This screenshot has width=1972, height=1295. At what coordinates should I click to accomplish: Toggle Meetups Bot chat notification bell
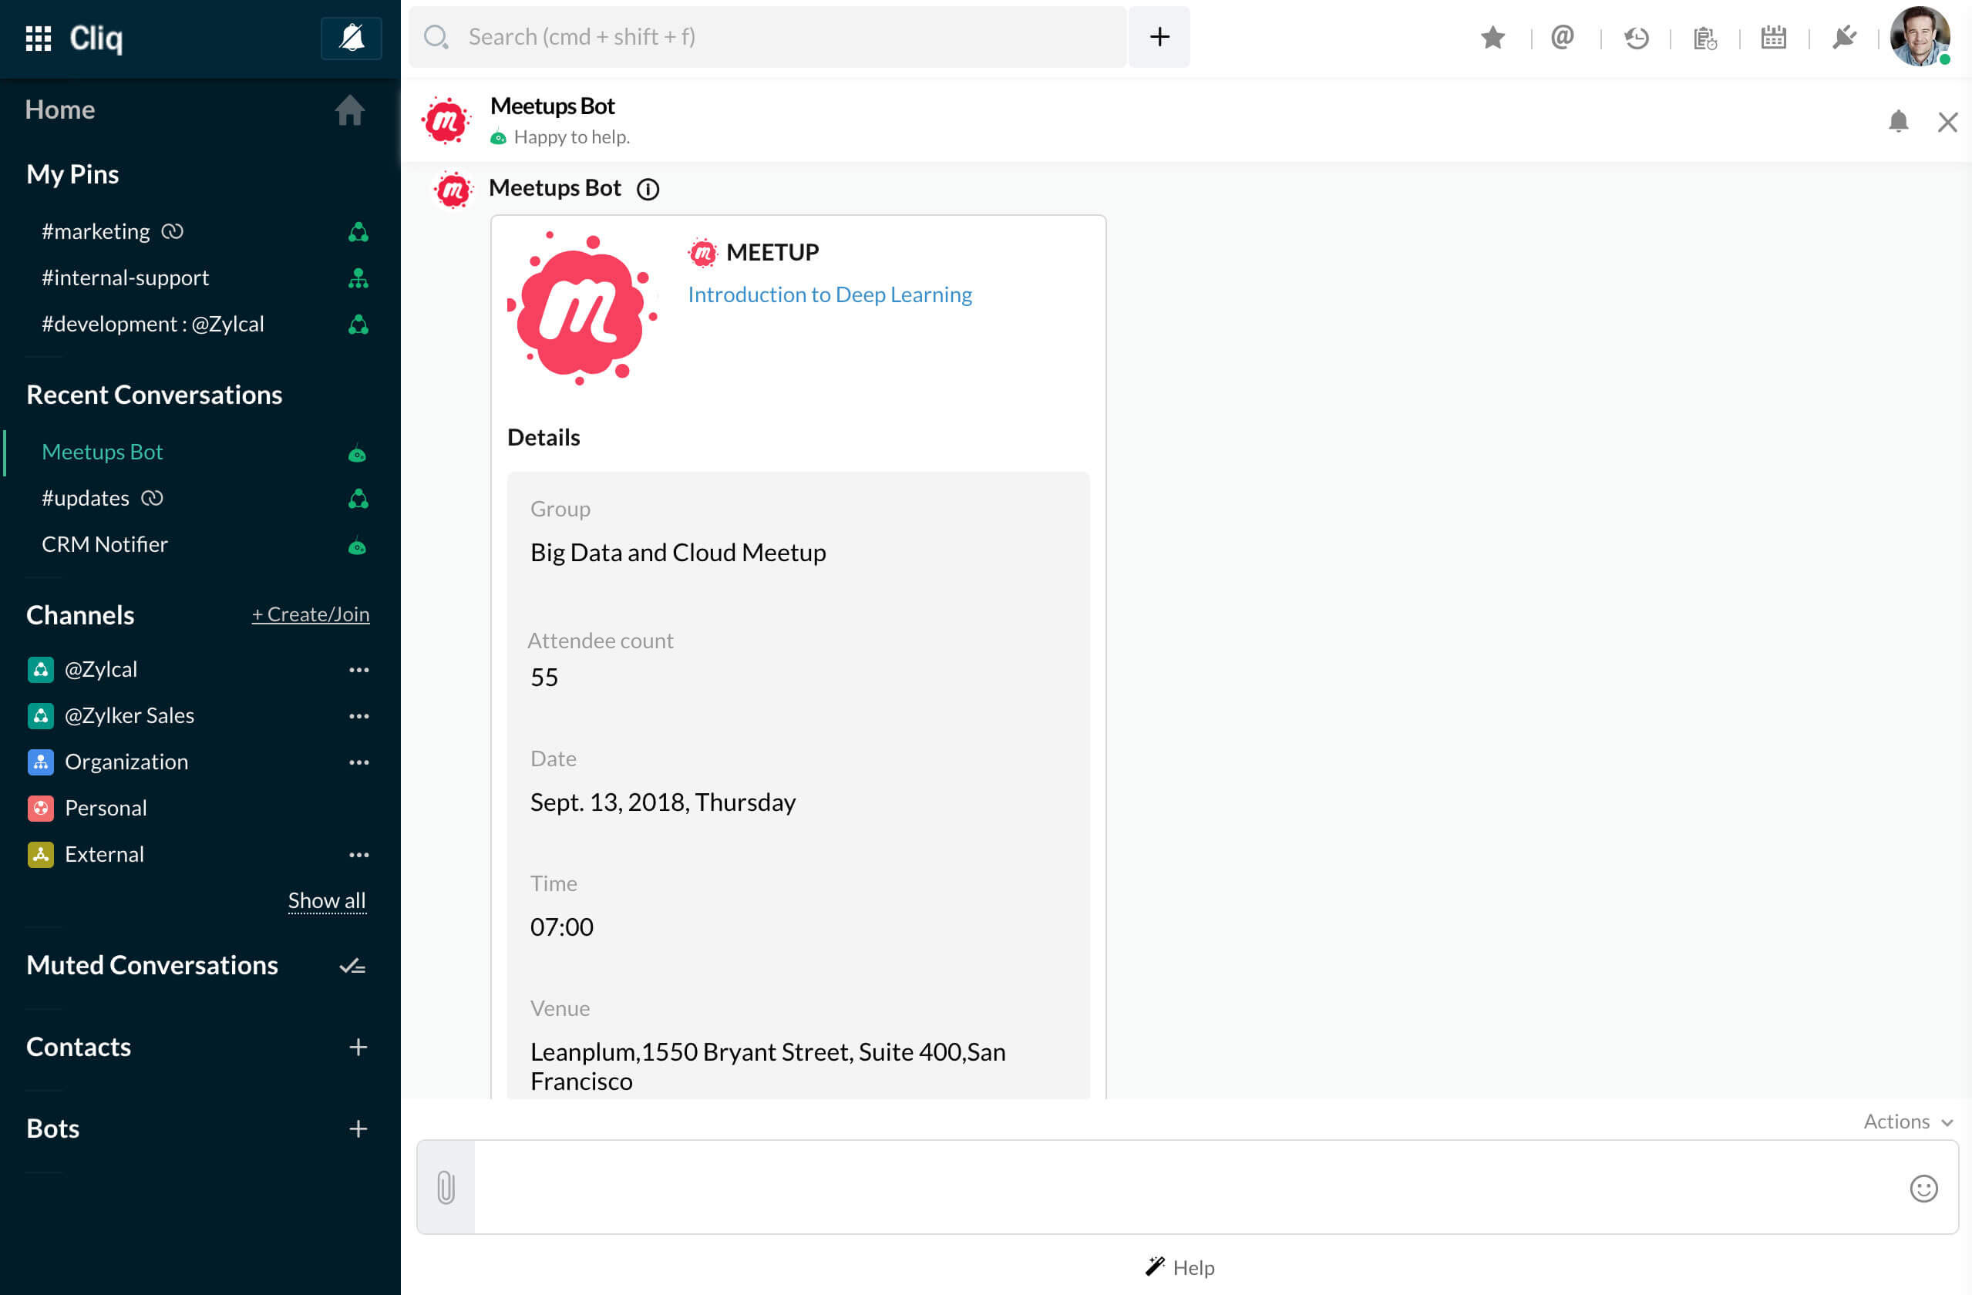(x=1897, y=122)
